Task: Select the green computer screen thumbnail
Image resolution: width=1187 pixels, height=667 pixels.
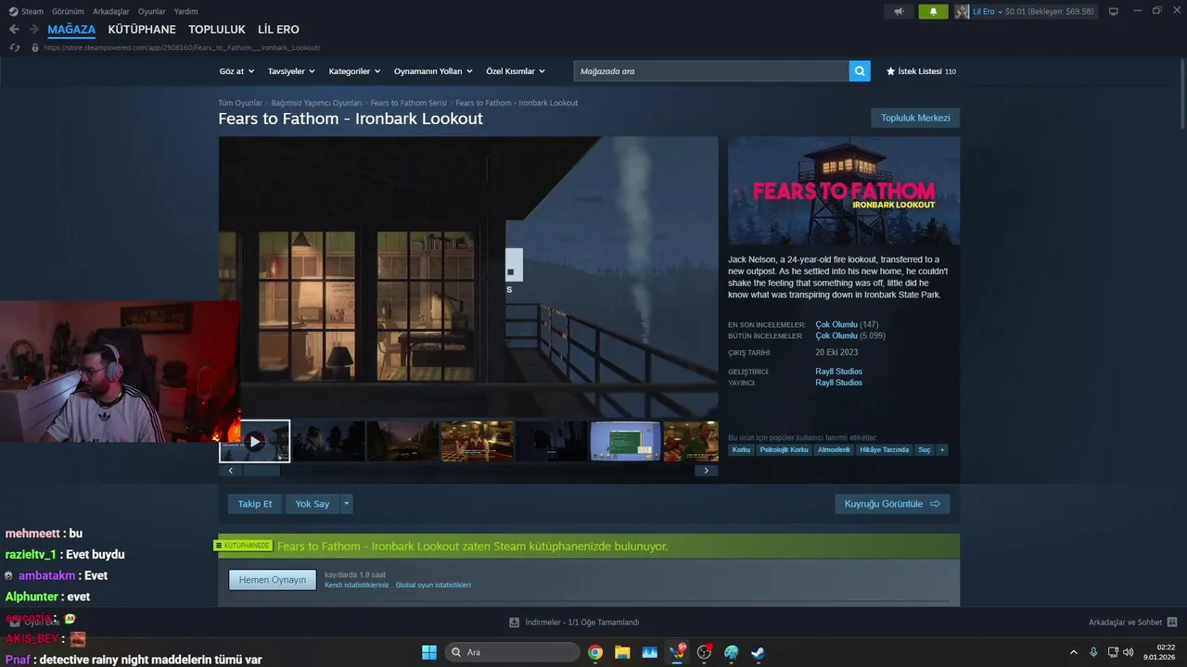Action: pos(625,441)
